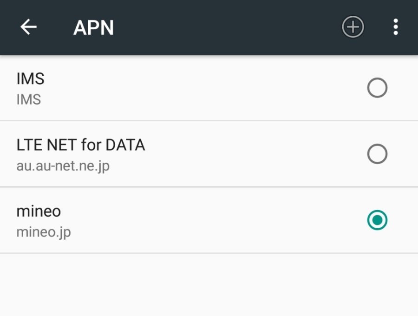This screenshot has height=316, width=418.
Task: Tap blank space right of mineo.jp text
Action: [209, 231]
